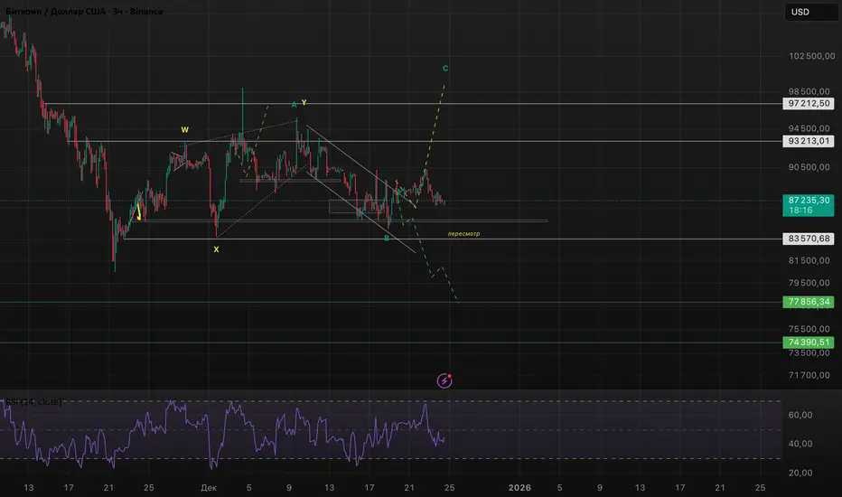842x497 pixels.
Task: Select the green C wave label
Action: [x=445, y=69]
